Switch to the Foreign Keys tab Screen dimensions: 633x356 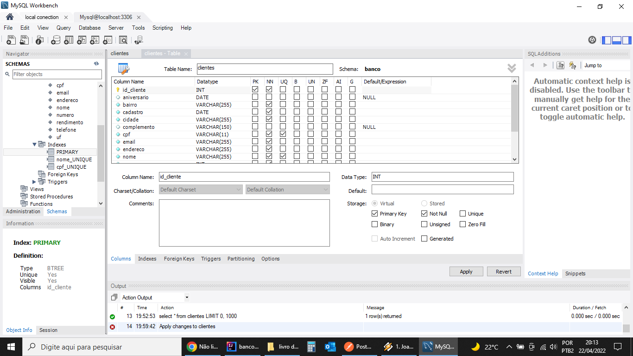pos(179,259)
